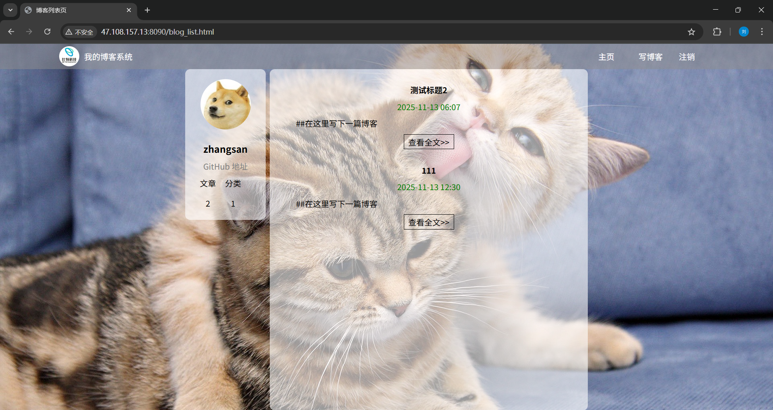The height and width of the screenshot is (410, 773).
Task: Open the Chrome profile avatar
Action: [744, 32]
